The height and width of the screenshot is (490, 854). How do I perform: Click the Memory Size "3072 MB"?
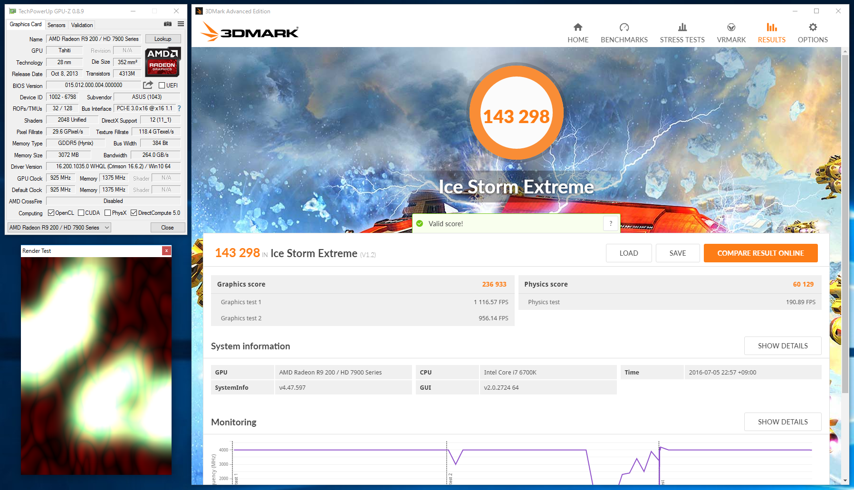[69, 155]
